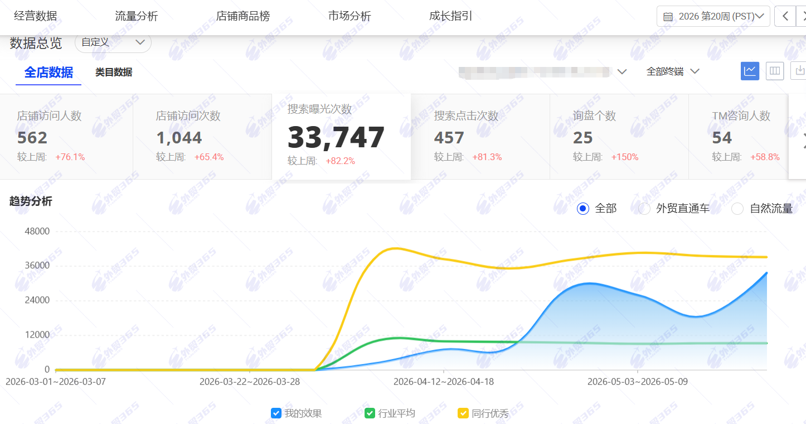Image resolution: width=806 pixels, height=424 pixels.
Task: Switch to line chart view icon
Action: pyautogui.click(x=750, y=71)
